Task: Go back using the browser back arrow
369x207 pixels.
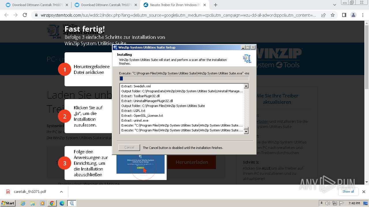Action: (x=6, y=15)
